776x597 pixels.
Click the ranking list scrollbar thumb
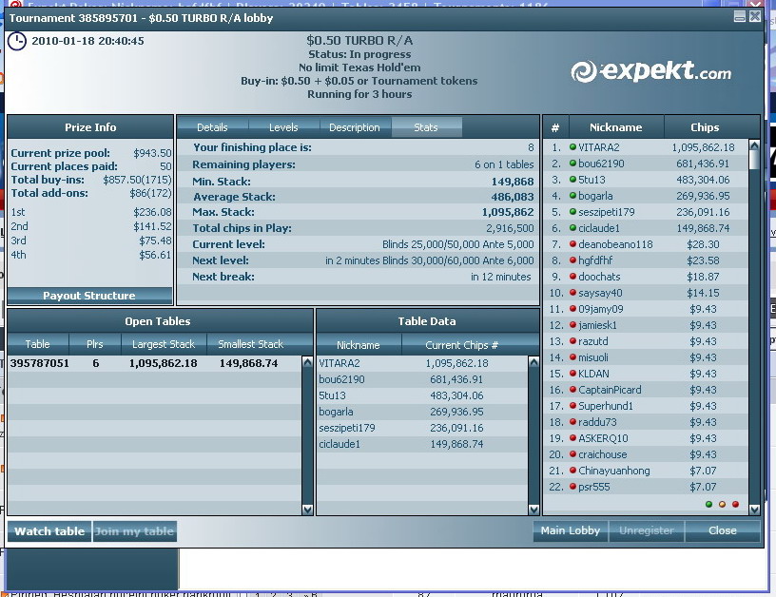(754, 160)
